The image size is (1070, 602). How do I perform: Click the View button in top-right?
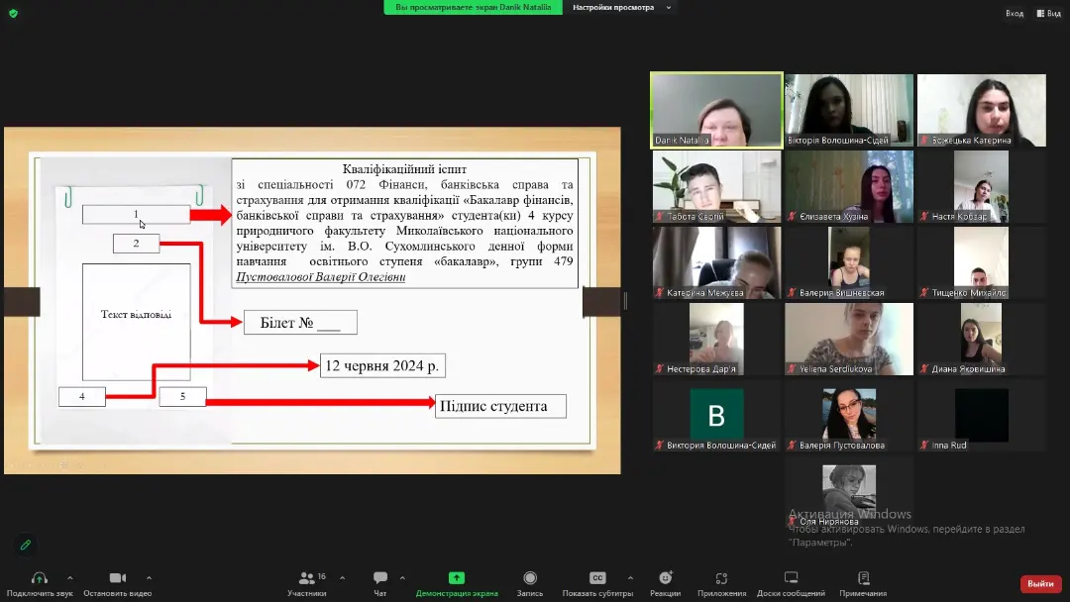1047,13
